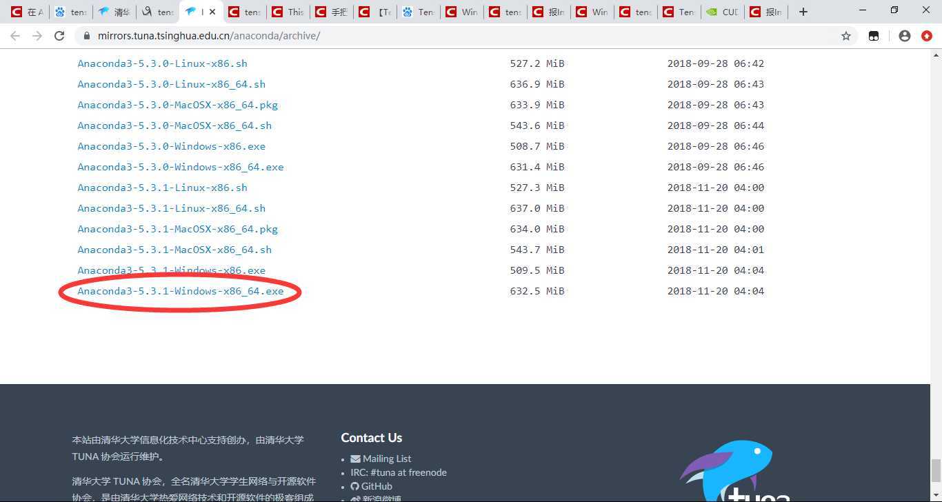This screenshot has height=502, width=942.
Task: Download Anaconda3-5.3.0-Windows-x86.exe
Action: click(x=171, y=146)
